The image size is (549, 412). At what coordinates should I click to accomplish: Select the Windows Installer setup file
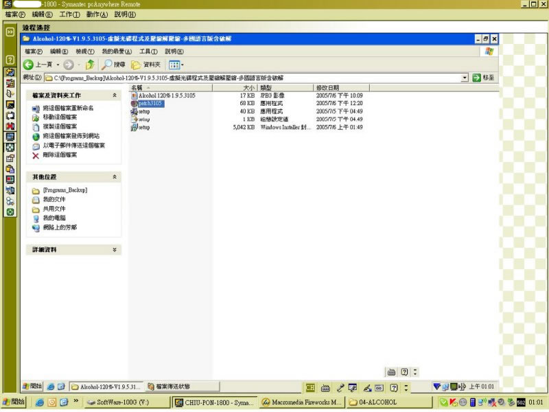(x=143, y=127)
